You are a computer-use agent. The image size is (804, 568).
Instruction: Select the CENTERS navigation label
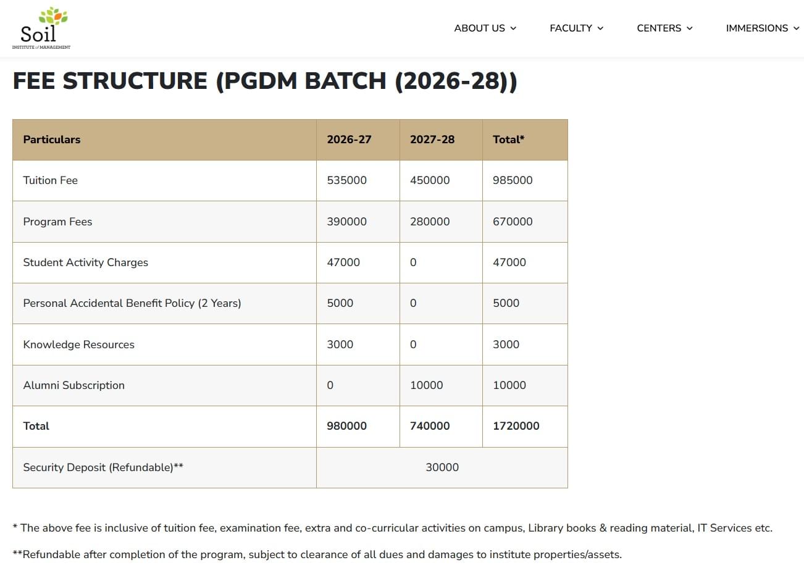[659, 28]
